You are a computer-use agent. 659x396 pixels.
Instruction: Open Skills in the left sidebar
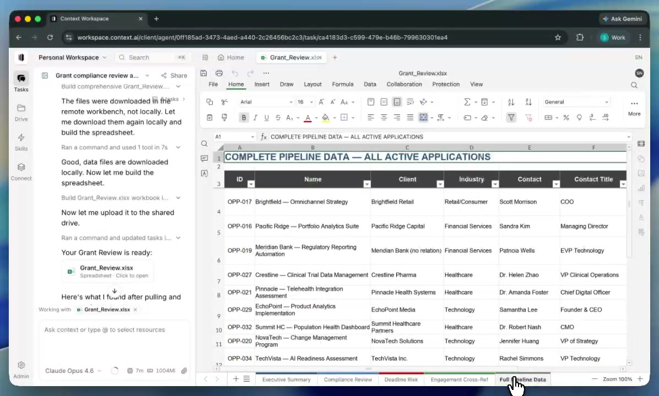tap(21, 142)
